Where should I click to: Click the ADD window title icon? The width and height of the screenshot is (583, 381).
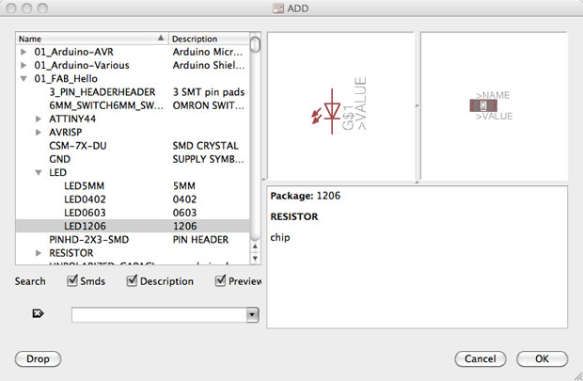click(277, 8)
